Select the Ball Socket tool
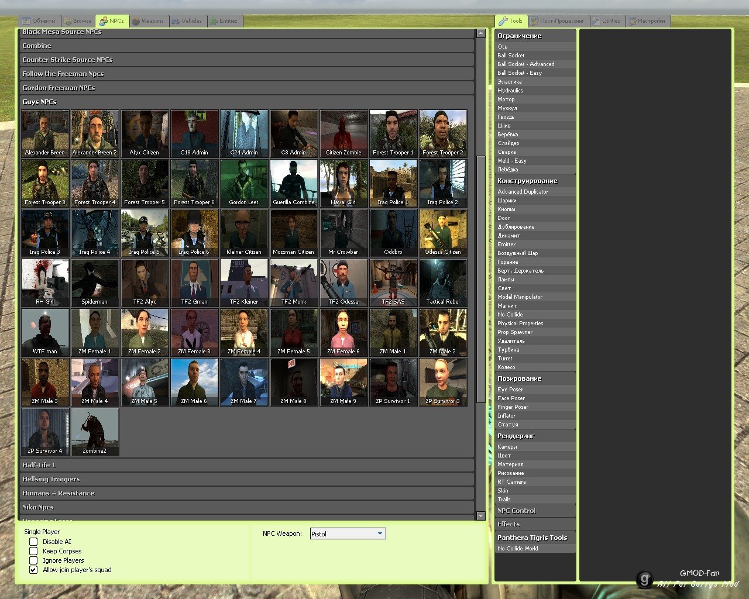The height and width of the screenshot is (599, 749). 535,55
